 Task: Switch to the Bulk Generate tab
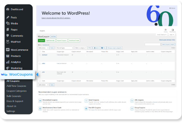(x=50, y=41)
